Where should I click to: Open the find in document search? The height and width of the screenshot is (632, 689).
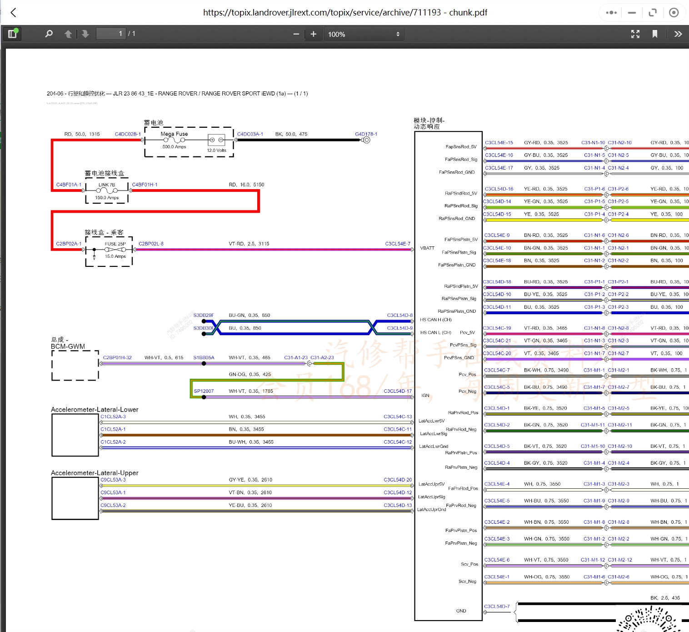point(49,34)
